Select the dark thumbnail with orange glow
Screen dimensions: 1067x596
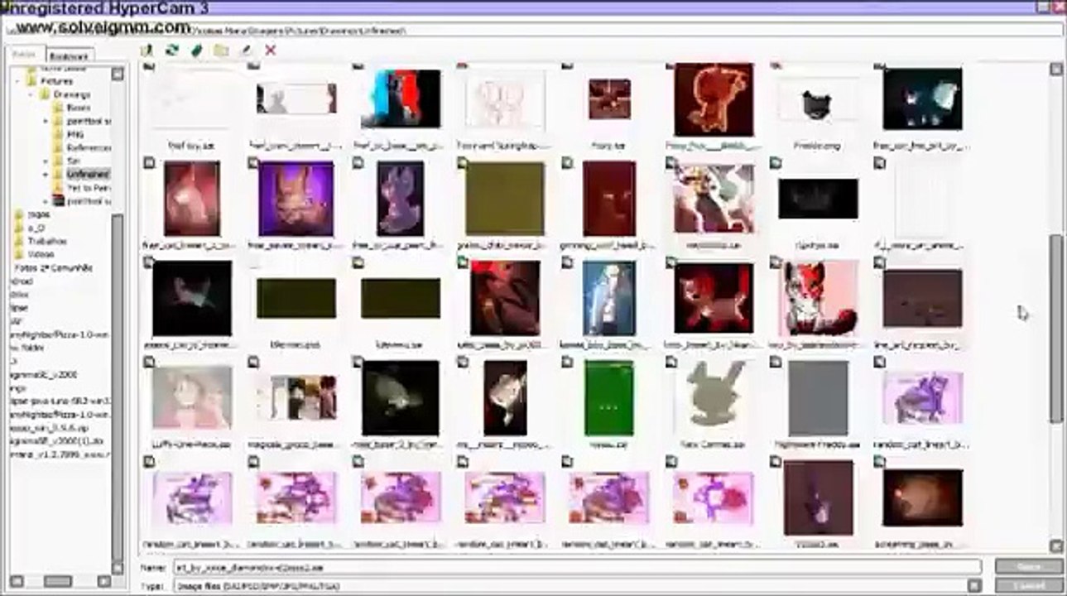[x=921, y=497]
